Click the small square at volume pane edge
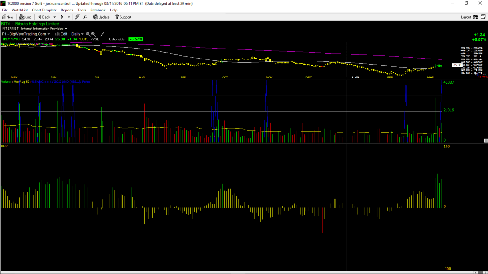This screenshot has width=488, height=274. pos(486,141)
